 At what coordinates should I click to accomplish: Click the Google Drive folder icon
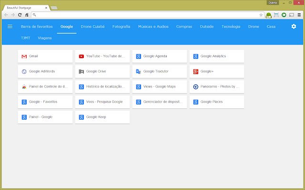pyautogui.click(x=81, y=72)
